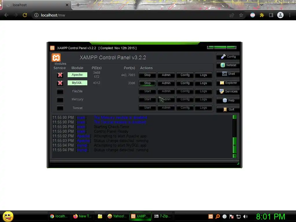The height and width of the screenshot is (222, 296).
Task: Open the Services manager
Action: (228, 91)
